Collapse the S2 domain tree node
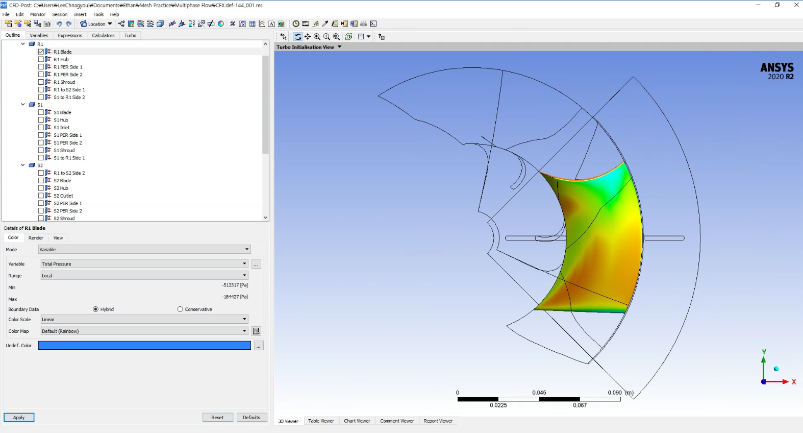This screenshot has width=803, height=433. pos(23,165)
